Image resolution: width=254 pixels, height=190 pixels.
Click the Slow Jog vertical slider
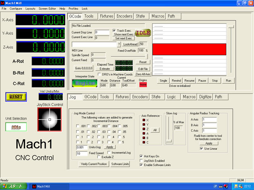point(169,141)
